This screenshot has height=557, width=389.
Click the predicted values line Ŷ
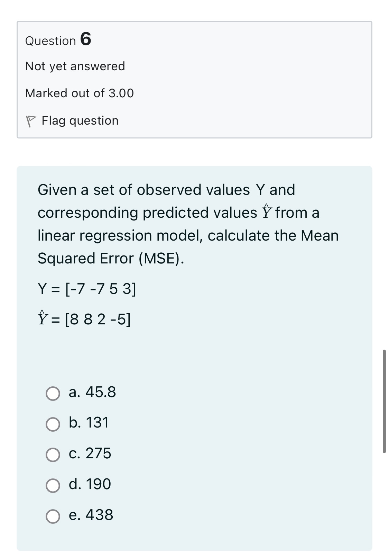tap(85, 318)
